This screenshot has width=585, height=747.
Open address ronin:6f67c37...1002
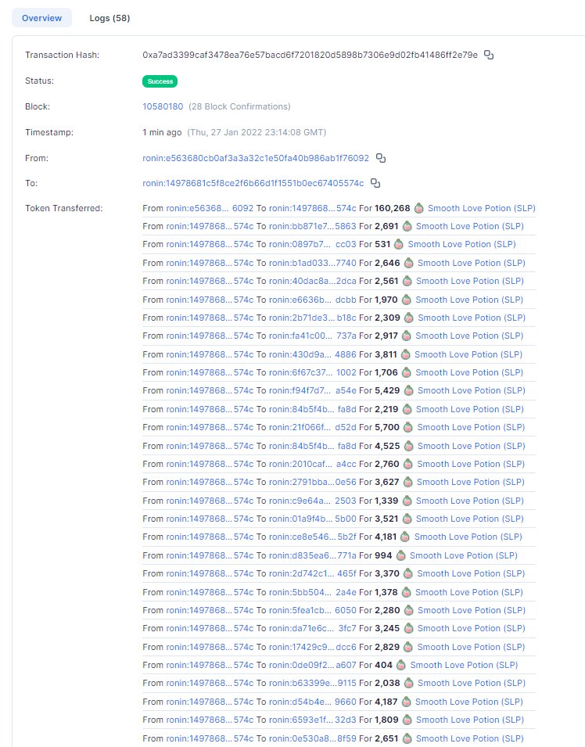313,372
